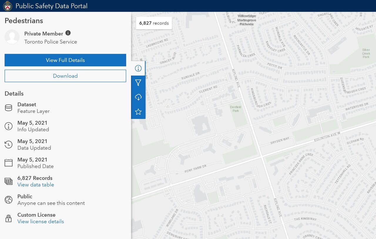This screenshot has height=239, width=376.
Task: Click the Public Safety Data Portal title
Action: click(x=51, y=6)
